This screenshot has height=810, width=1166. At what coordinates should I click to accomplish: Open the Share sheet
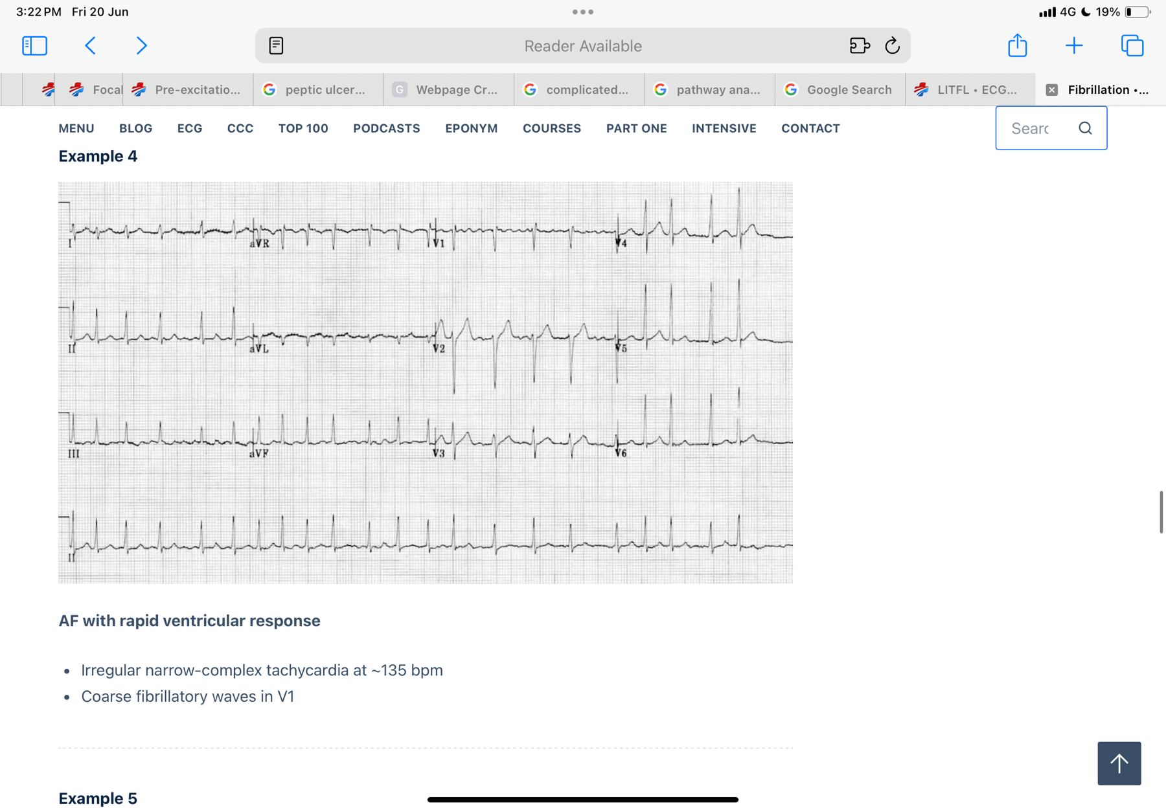(x=1017, y=45)
